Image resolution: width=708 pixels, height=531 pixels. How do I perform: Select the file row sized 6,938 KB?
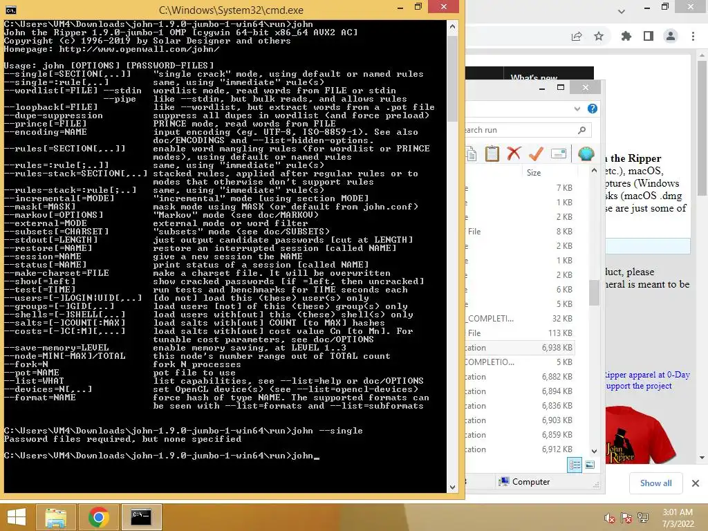click(x=520, y=348)
